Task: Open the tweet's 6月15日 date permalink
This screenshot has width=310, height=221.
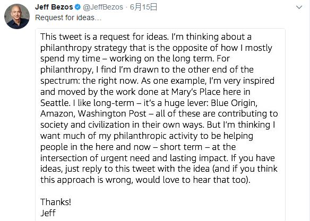Action: [x=143, y=7]
